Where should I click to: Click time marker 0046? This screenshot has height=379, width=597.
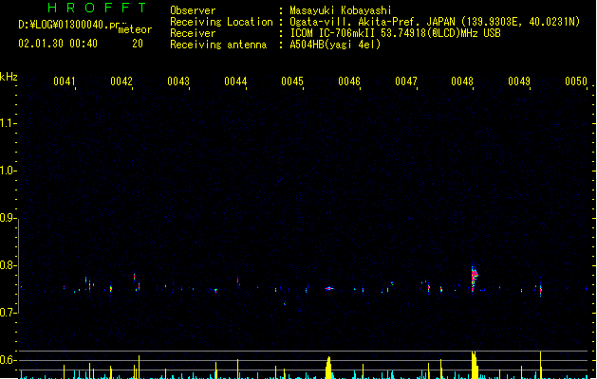coord(349,81)
